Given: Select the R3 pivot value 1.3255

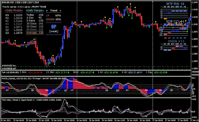Looking at the screenshot, I should pyautogui.click(x=18, y=15).
